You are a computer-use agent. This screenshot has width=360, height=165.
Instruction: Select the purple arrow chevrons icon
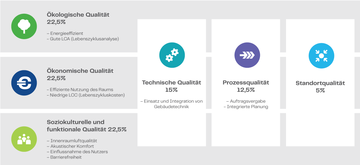(x=247, y=55)
